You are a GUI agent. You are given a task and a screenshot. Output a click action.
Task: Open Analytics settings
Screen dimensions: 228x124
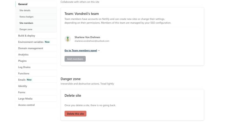click(23, 55)
